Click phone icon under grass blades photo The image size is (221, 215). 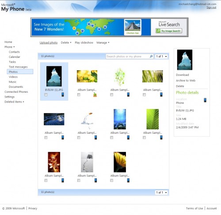click(x=161, y=94)
